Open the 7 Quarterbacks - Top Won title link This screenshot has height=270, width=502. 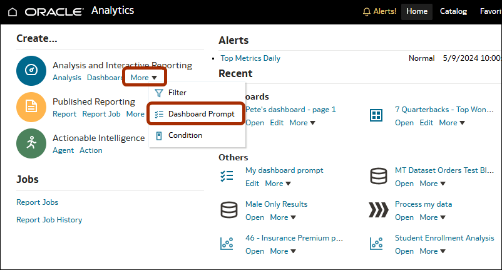coord(444,110)
